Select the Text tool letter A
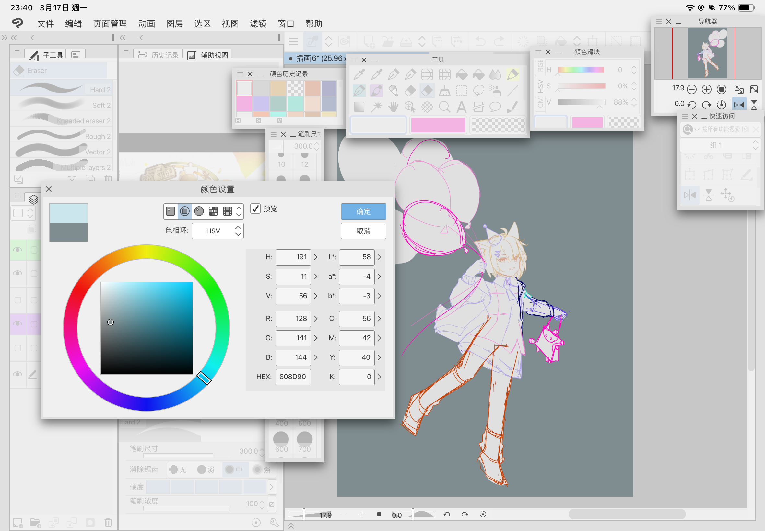The height and width of the screenshot is (531, 765). coord(461,107)
